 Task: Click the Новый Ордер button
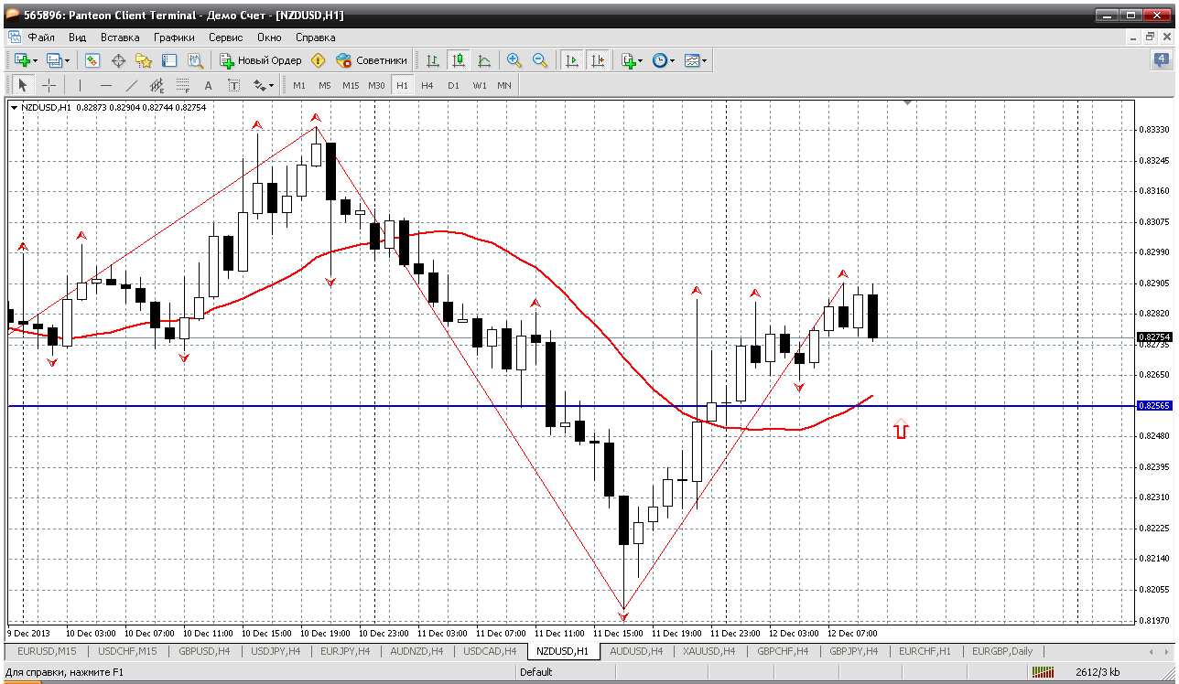point(261,60)
